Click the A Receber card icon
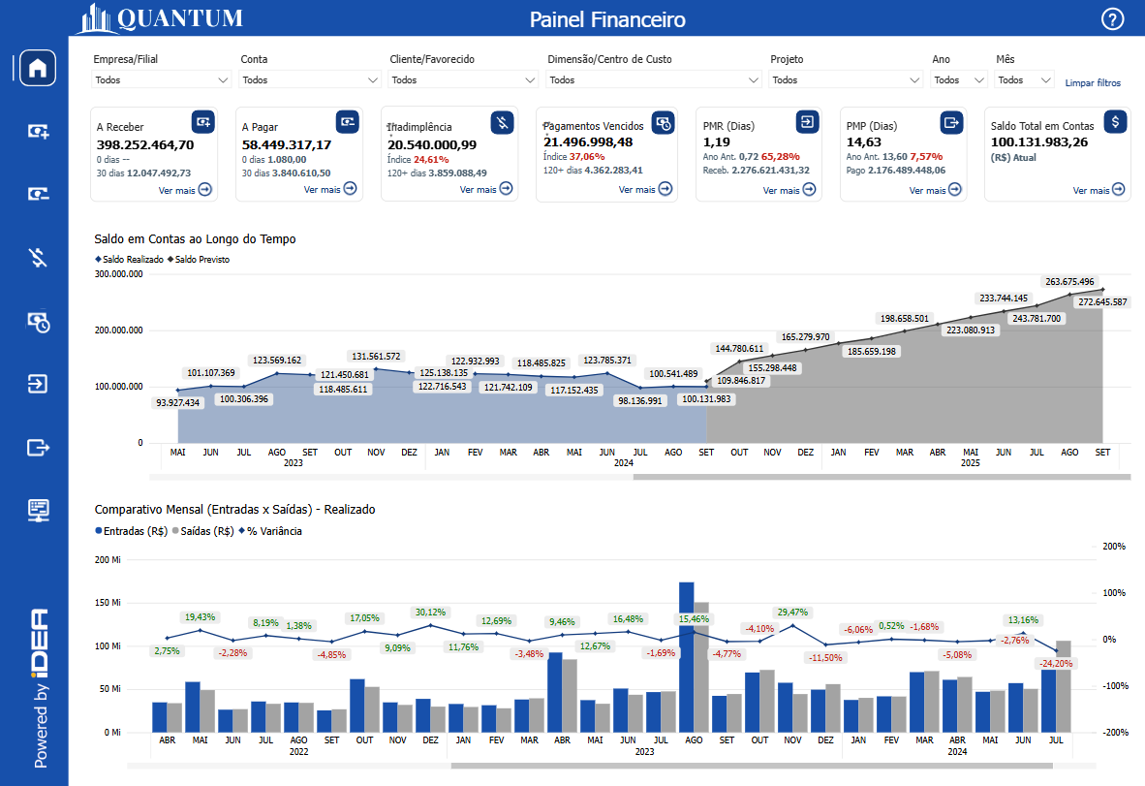Screen dimensions: 1145x786 [202, 122]
